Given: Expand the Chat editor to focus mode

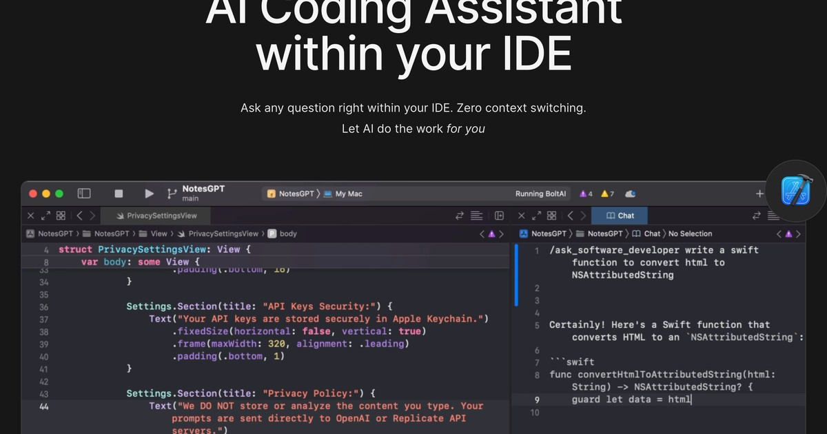Looking at the screenshot, I should coord(535,216).
